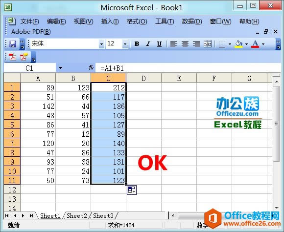Image resolution: width=284 pixels, height=232 pixels.
Task: Select column D header
Action: pyautogui.click(x=143, y=78)
